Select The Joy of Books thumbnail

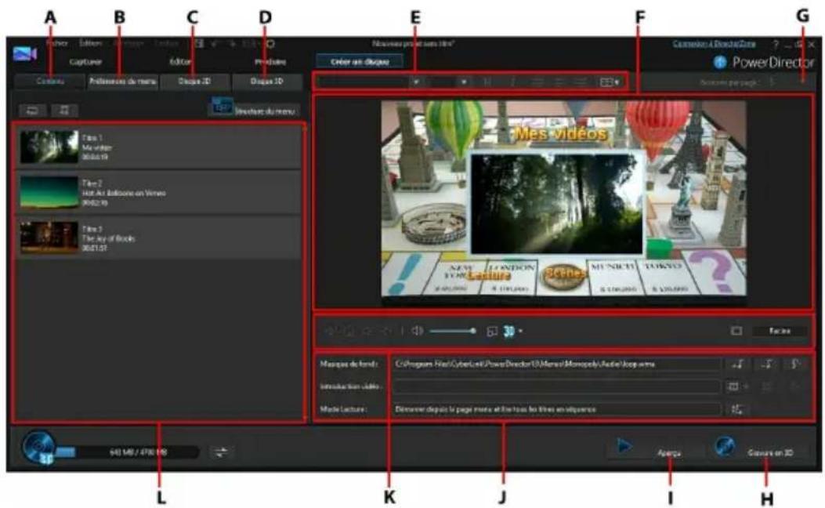[x=49, y=238]
